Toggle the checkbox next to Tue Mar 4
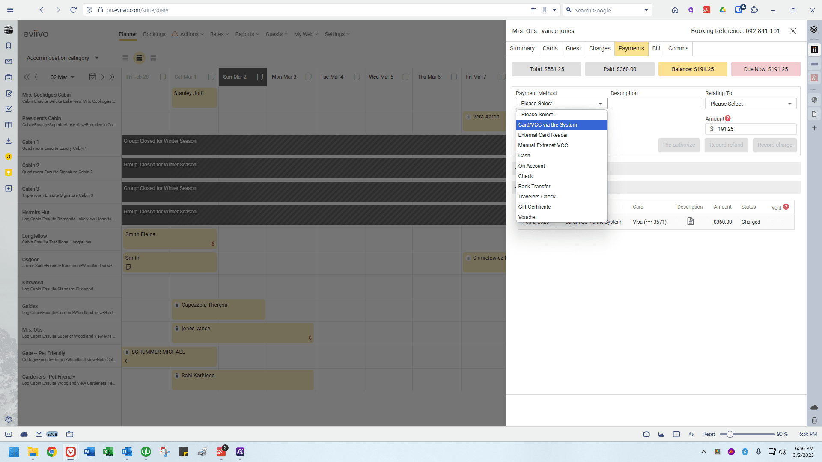Screen dimensions: 822x462 (357, 77)
